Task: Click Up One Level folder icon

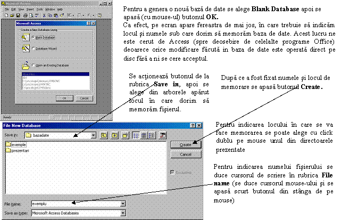Action: coord(105,136)
